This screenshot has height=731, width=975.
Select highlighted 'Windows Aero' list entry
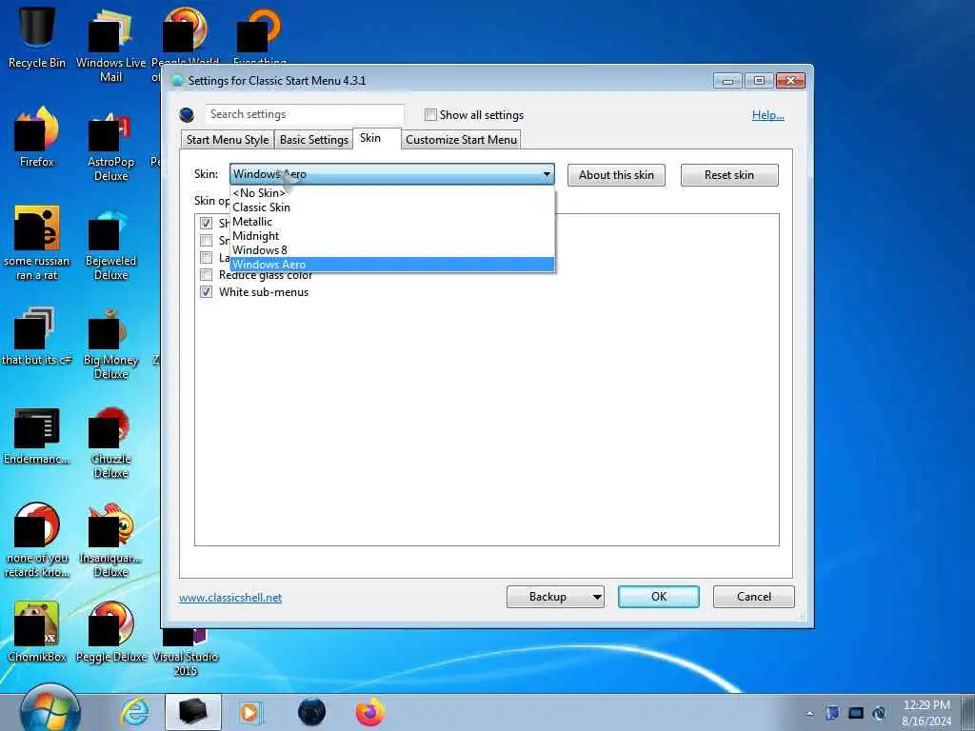[391, 265]
